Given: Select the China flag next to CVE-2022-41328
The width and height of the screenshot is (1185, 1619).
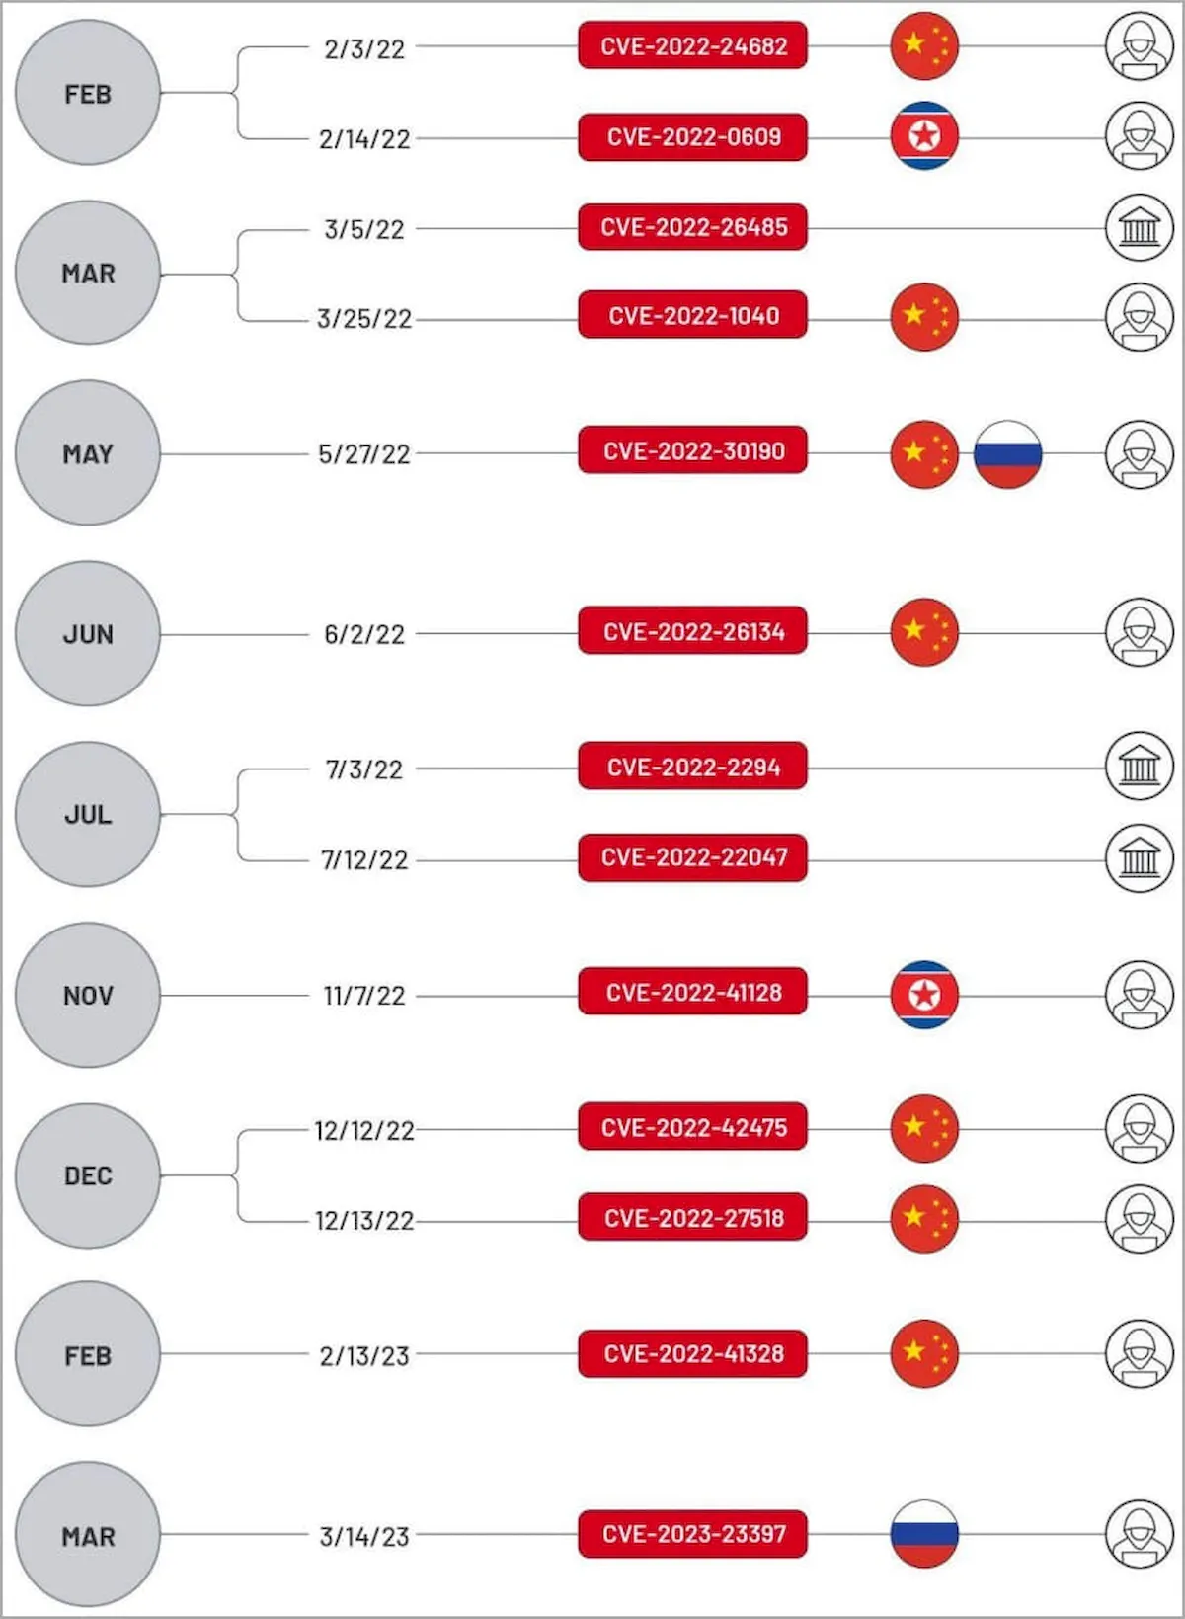Looking at the screenshot, I should coord(924,1353).
